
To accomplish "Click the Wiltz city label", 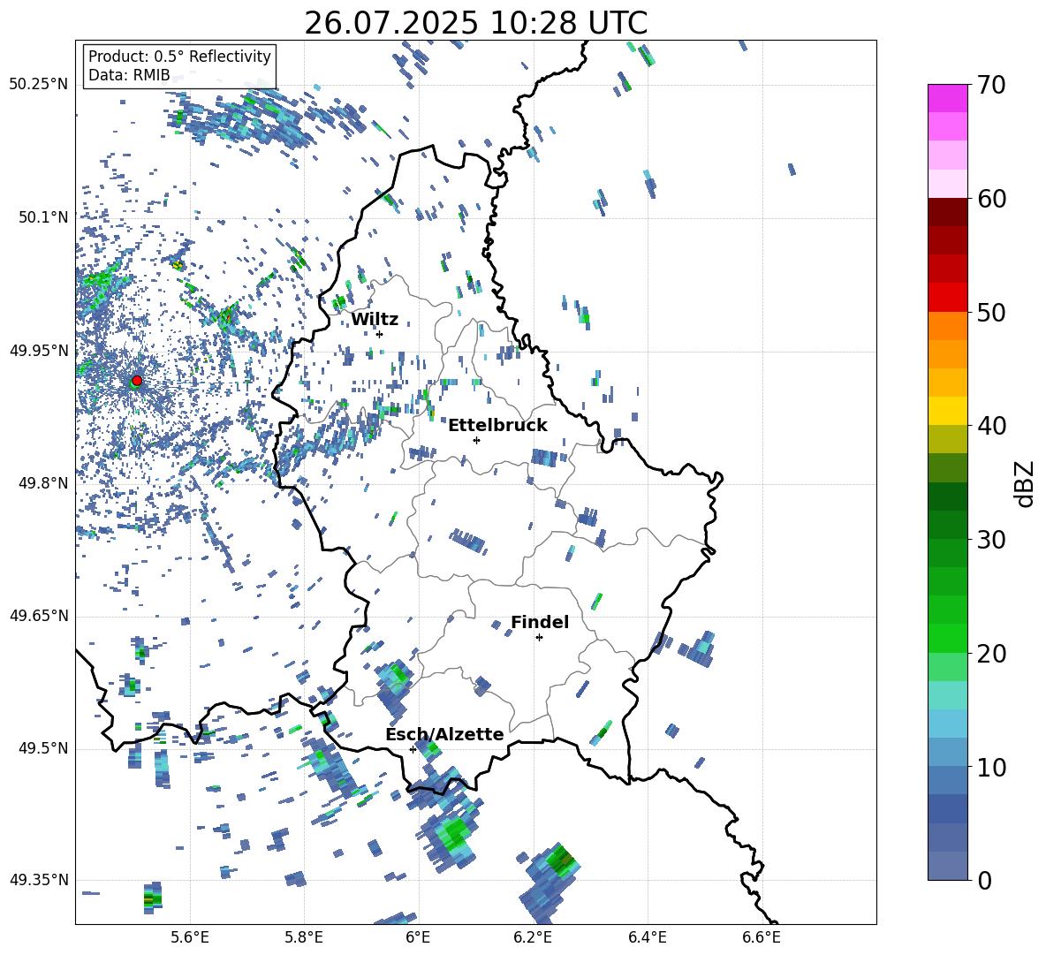I will click(375, 320).
